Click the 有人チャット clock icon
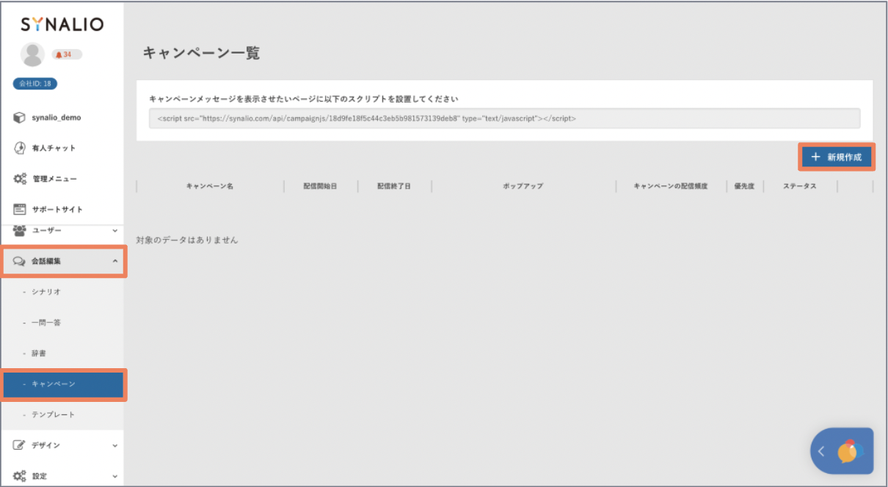 coord(20,148)
